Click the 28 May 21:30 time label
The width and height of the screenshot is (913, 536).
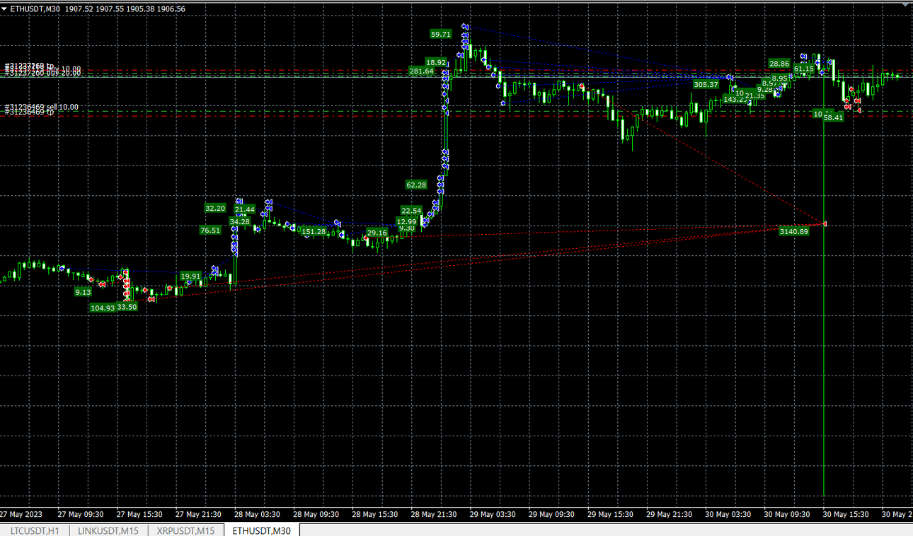[434, 514]
